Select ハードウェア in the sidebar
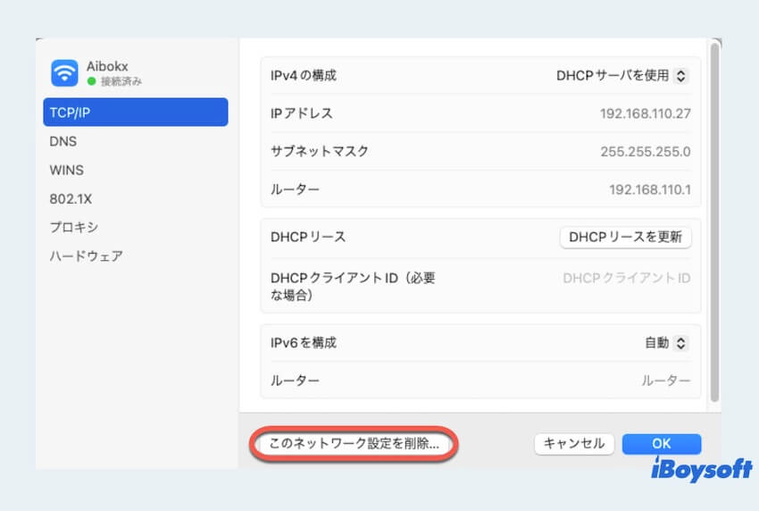This screenshot has height=511, width=759. [86, 255]
